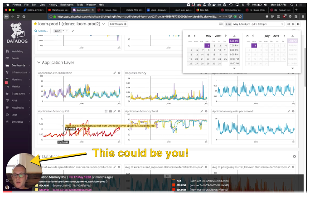Select May 17 in the calendar

[x=220, y=54]
